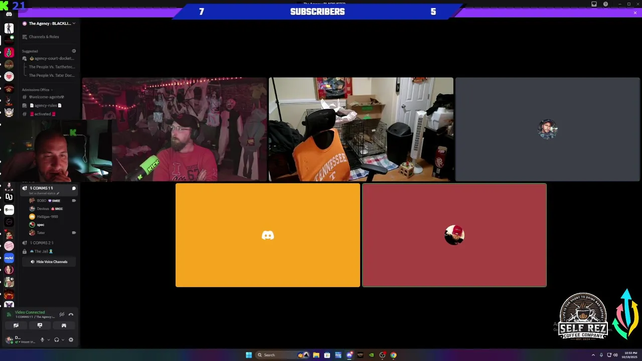Open File Explorer from taskbar
This screenshot has height=361, width=642.
click(x=316, y=355)
